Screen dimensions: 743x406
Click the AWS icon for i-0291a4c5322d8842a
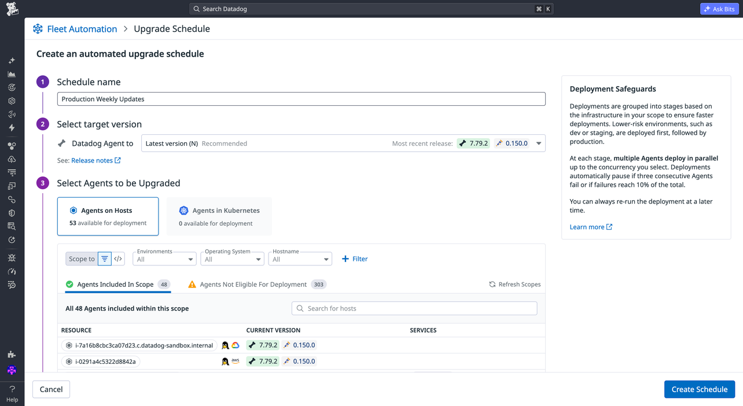coord(236,361)
